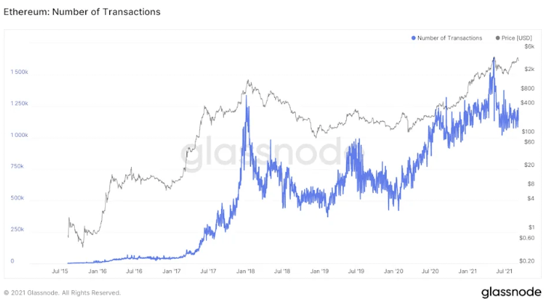Image resolution: width=544 pixels, height=300 pixels.
Task: Toggle the Price [USD] legend label
Action: click(517, 37)
